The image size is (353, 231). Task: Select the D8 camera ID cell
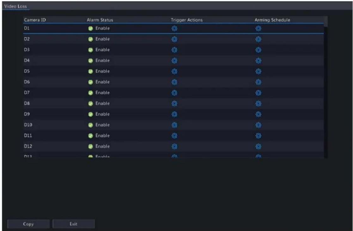coord(27,103)
